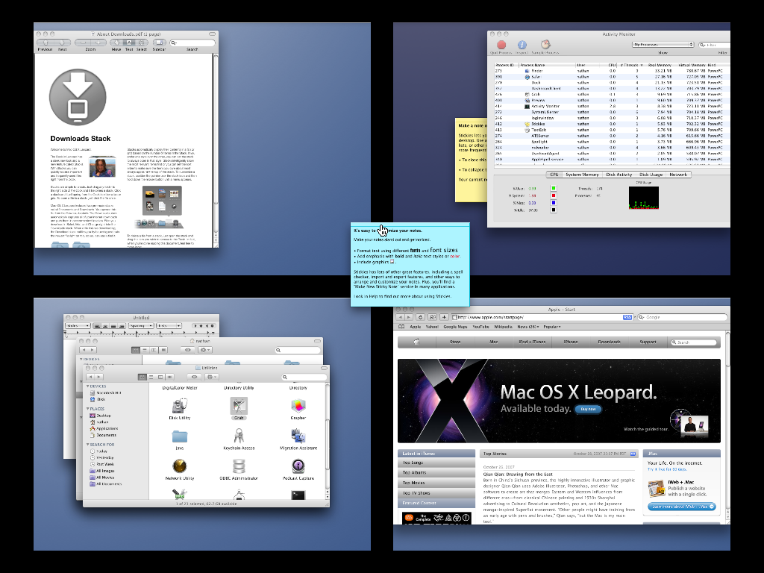Image resolution: width=764 pixels, height=573 pixels.
Task: Launch Grapher from the Utilities window
Action: pyautogui.click(x=298, y=407)
